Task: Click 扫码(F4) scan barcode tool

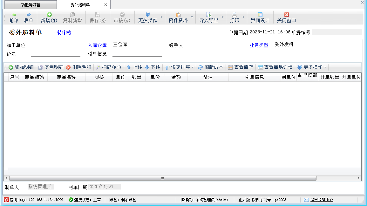Action: 109,67
